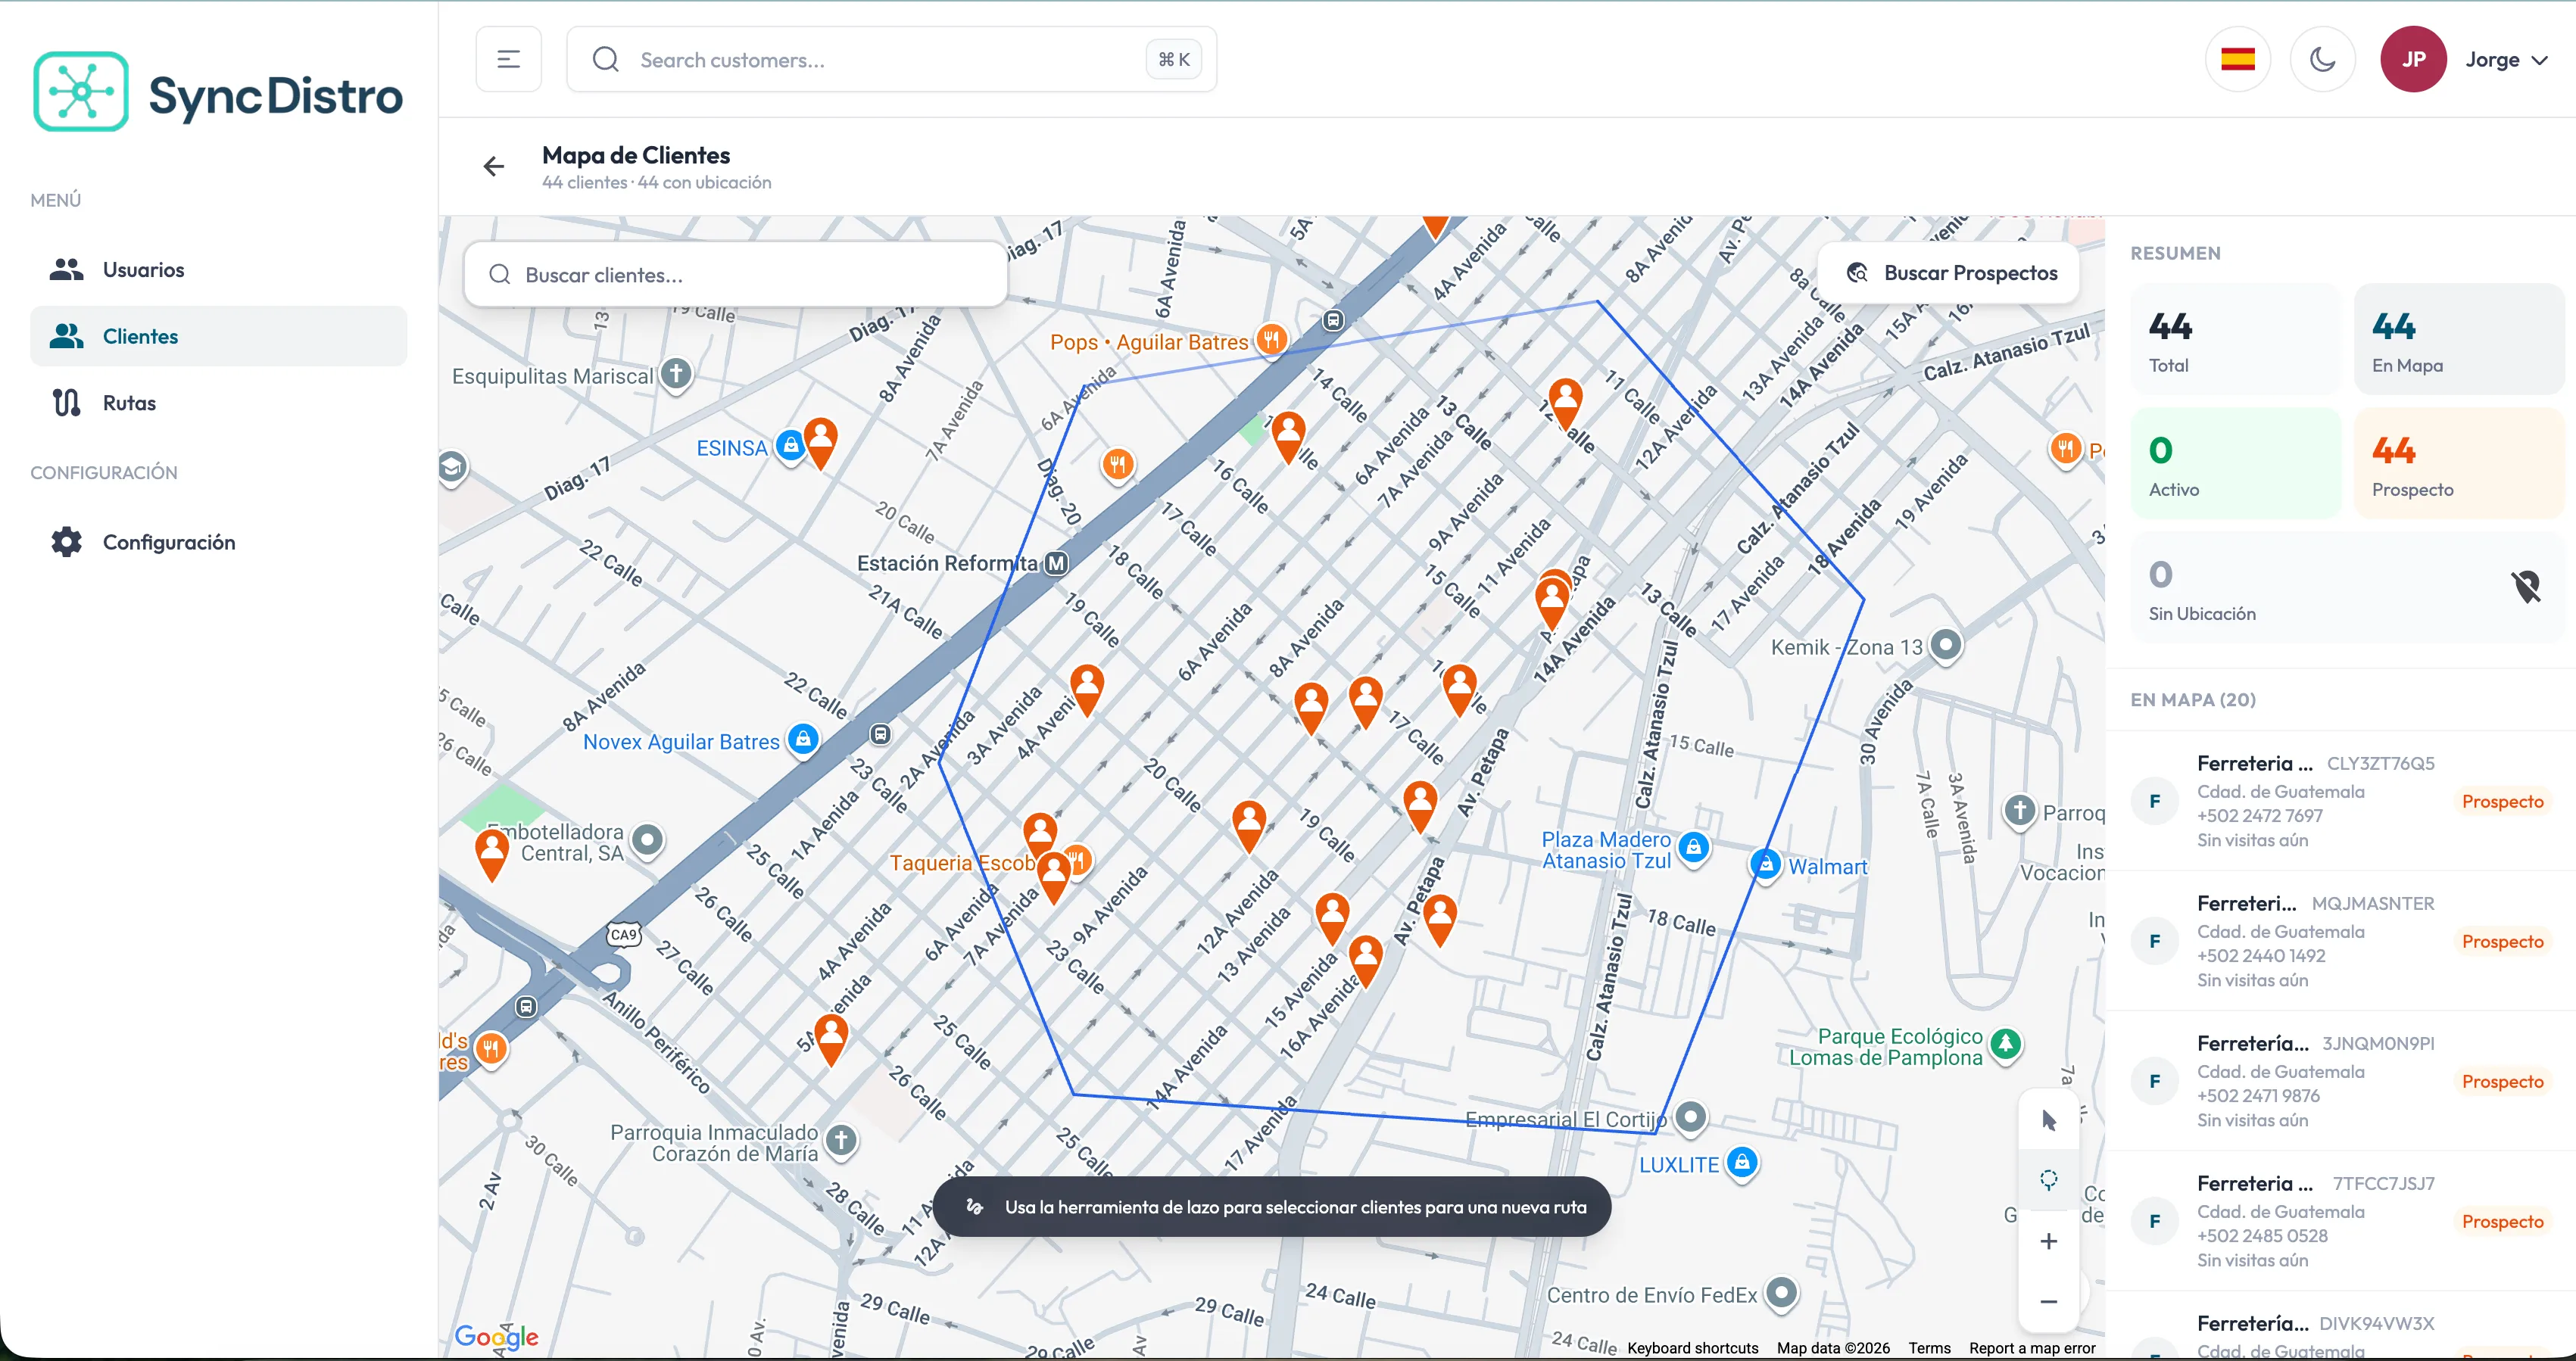Click the Report a map error link
The width and height of the screenshot is (2576, 1361).
tap(2032, 1348)
